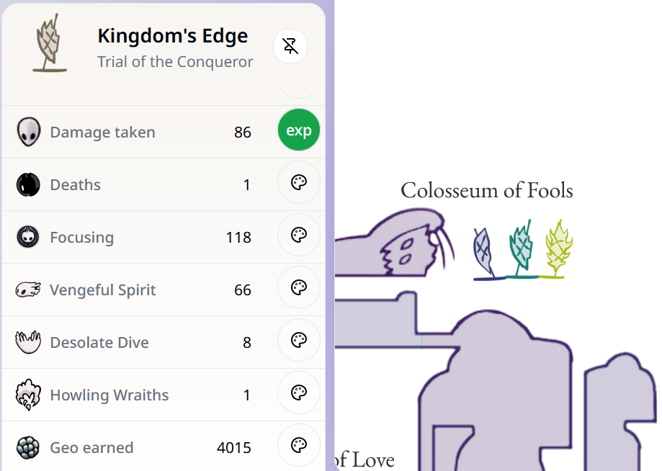
Task: Open palette for Howling Wraiths
Action: (x=298, y=393)
